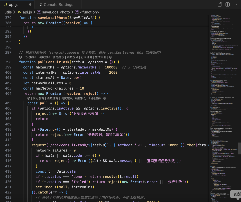
Task: Click the duck-shaped icon in editor toolbar
Action: point(220,5)
